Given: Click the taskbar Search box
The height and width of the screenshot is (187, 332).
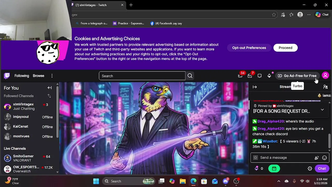Looking at the screenshot, I should (128, 181).
